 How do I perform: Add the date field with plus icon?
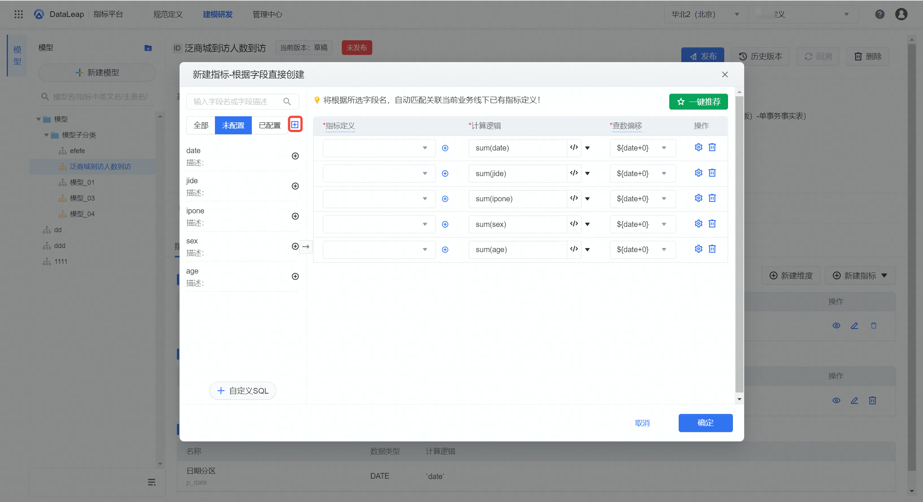[295, 156]
